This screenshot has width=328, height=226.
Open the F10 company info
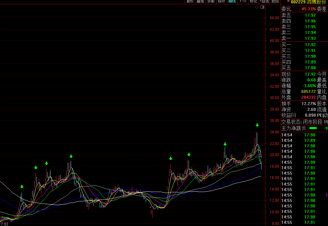[x=243, y=2]
